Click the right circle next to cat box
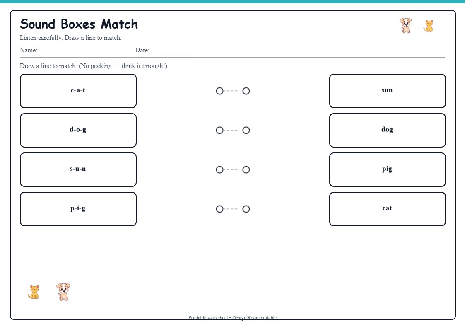This screenshot has width=465, height=329. (x=246, y=209)
